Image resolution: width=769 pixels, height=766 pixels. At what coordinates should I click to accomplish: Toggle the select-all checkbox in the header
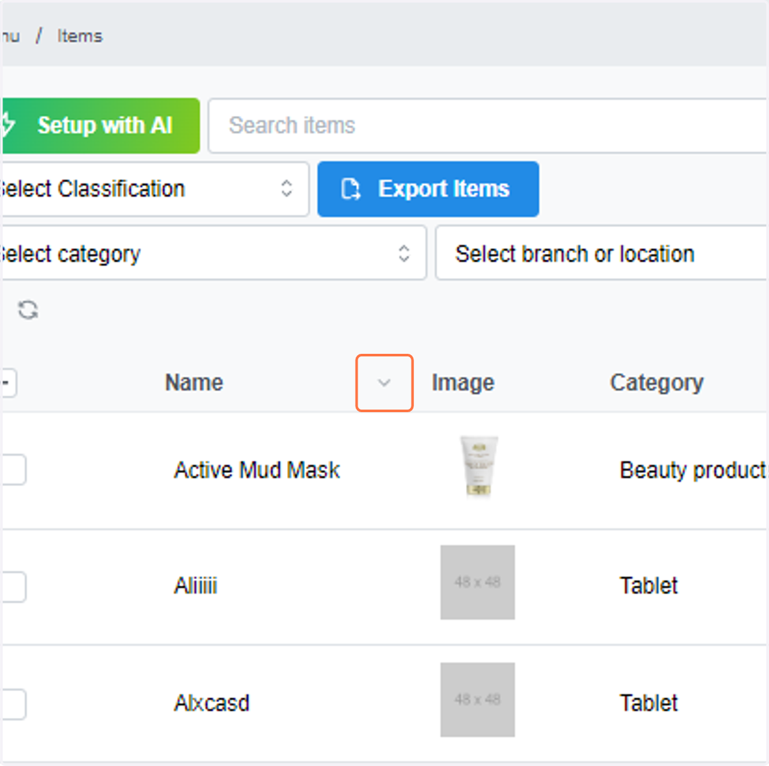(8, 383)
